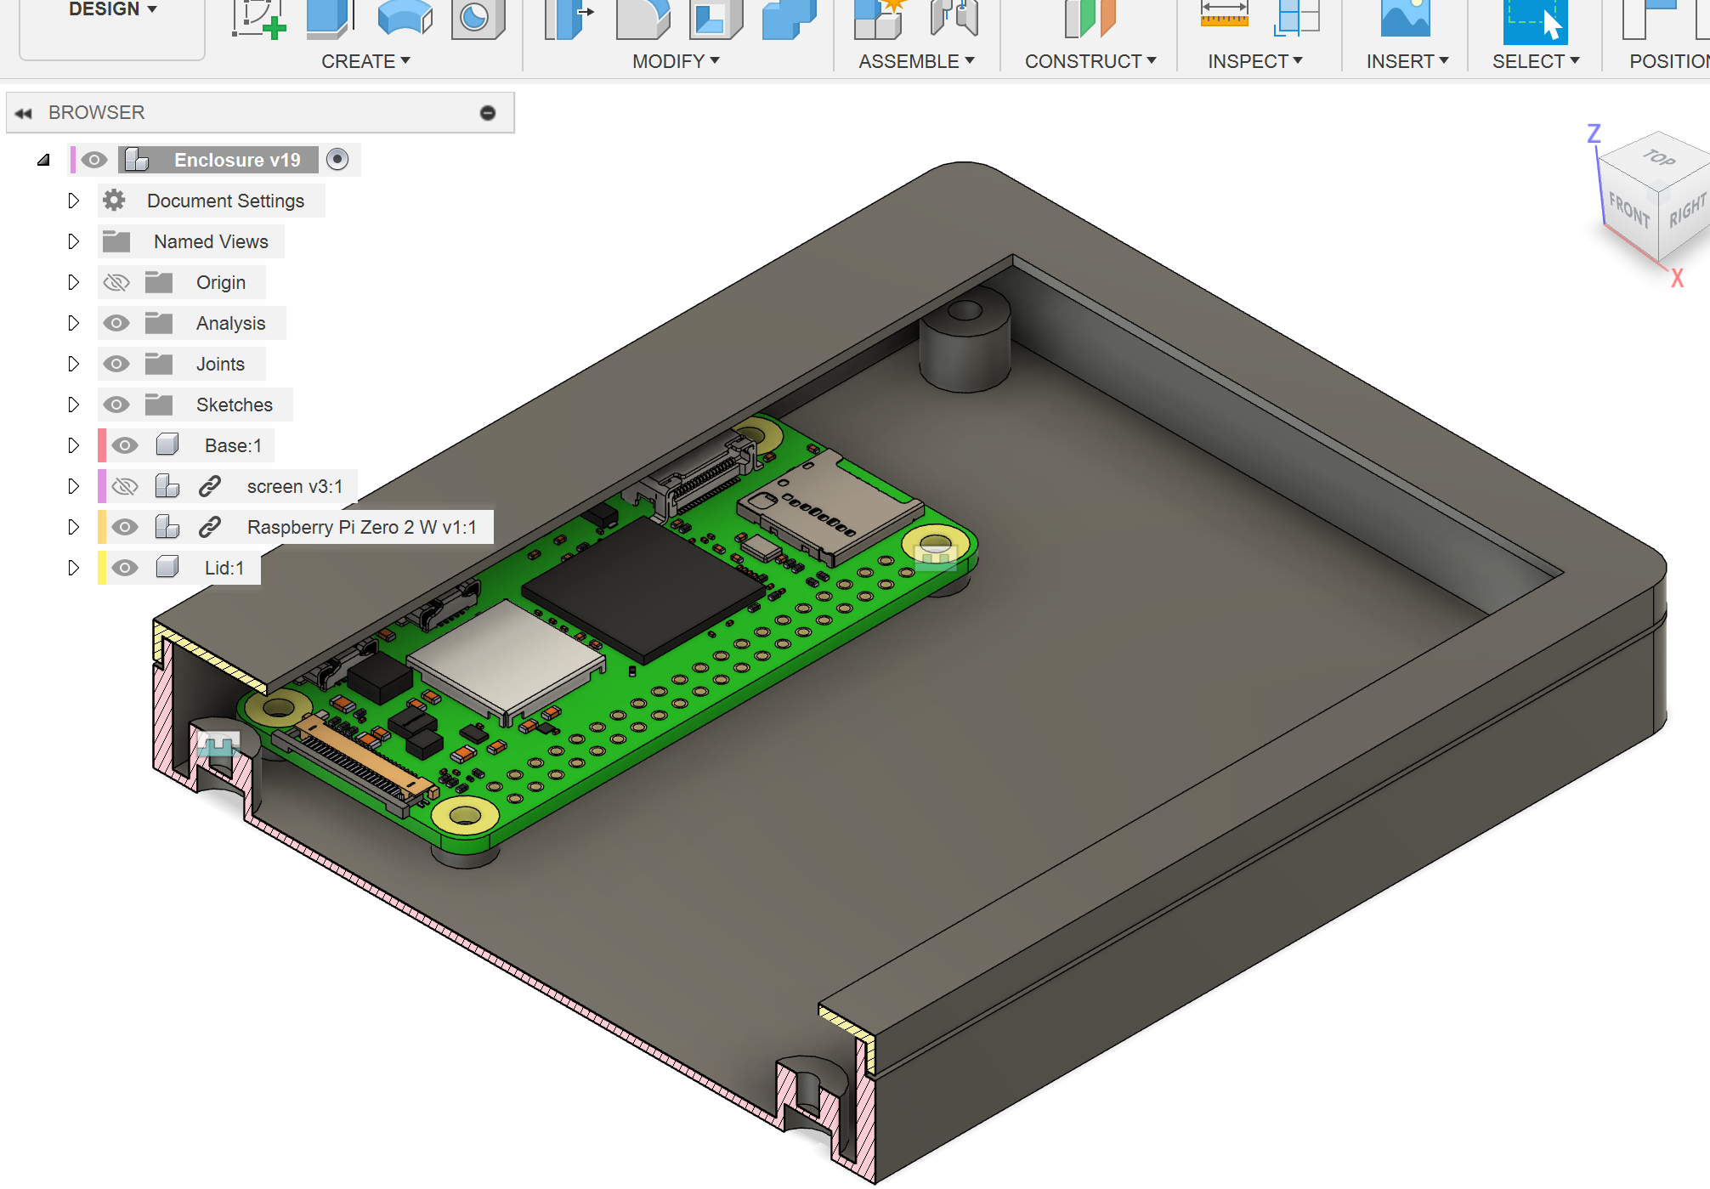1710x1189 pixels.
Task: Click the FRONT face of the ViewCube
Action: [x=1628, y=209]
